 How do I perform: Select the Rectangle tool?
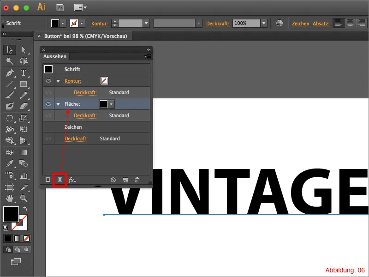coord(24,84)
